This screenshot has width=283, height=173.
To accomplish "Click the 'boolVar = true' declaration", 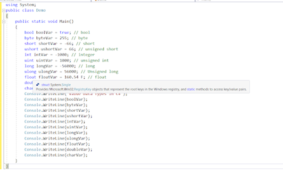I will (x=52, y=33).
